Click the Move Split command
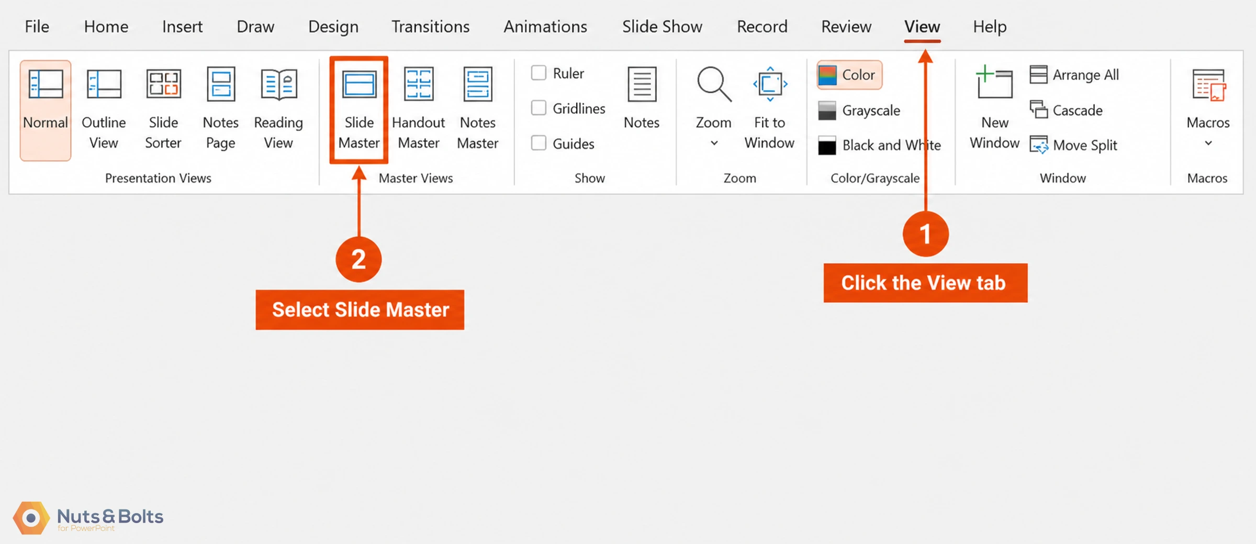This screenshot has height=544, width=1256. pyautogui.click(x=1073, y=145)
